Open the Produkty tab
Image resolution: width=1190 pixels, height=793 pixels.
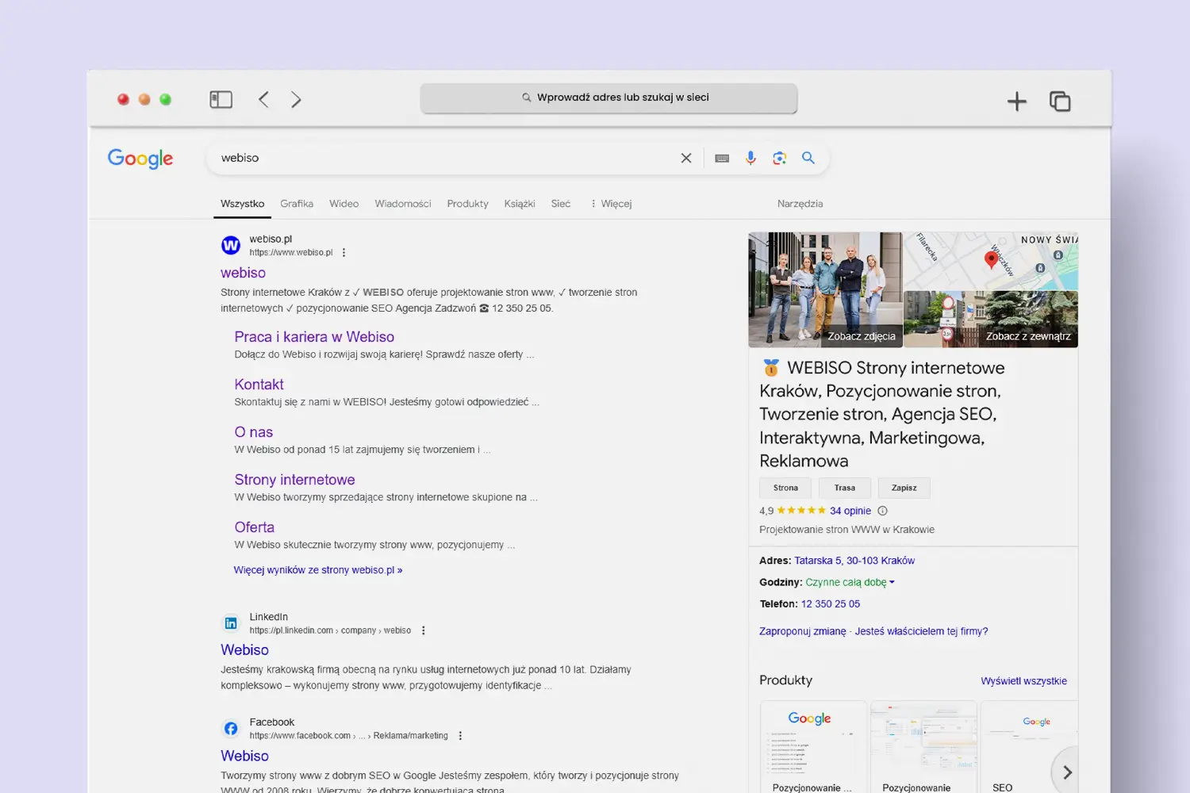point(467,204)
